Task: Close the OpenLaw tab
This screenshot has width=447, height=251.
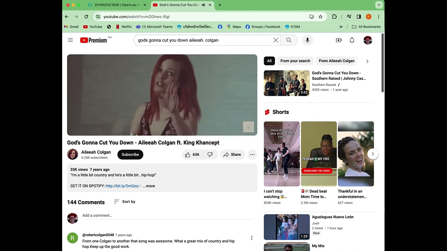Action: point(145,5)
